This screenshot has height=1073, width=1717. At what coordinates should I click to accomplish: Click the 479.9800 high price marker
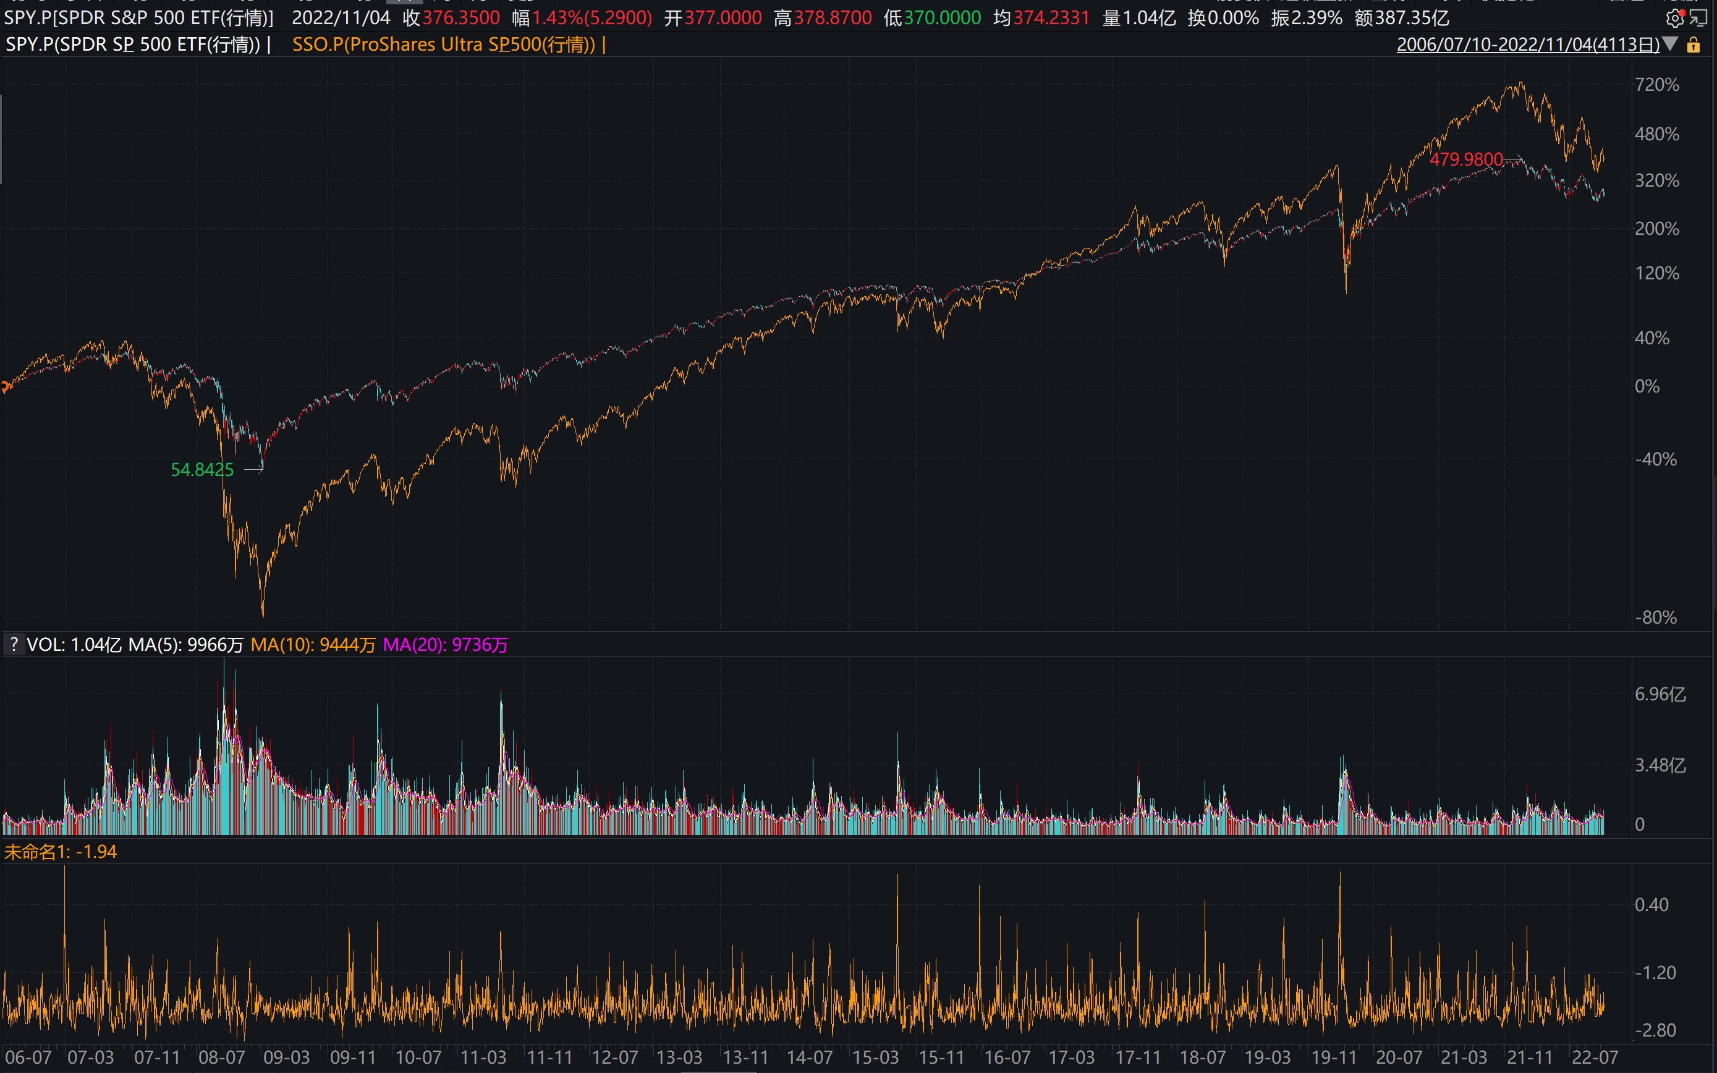[1466, 159]
